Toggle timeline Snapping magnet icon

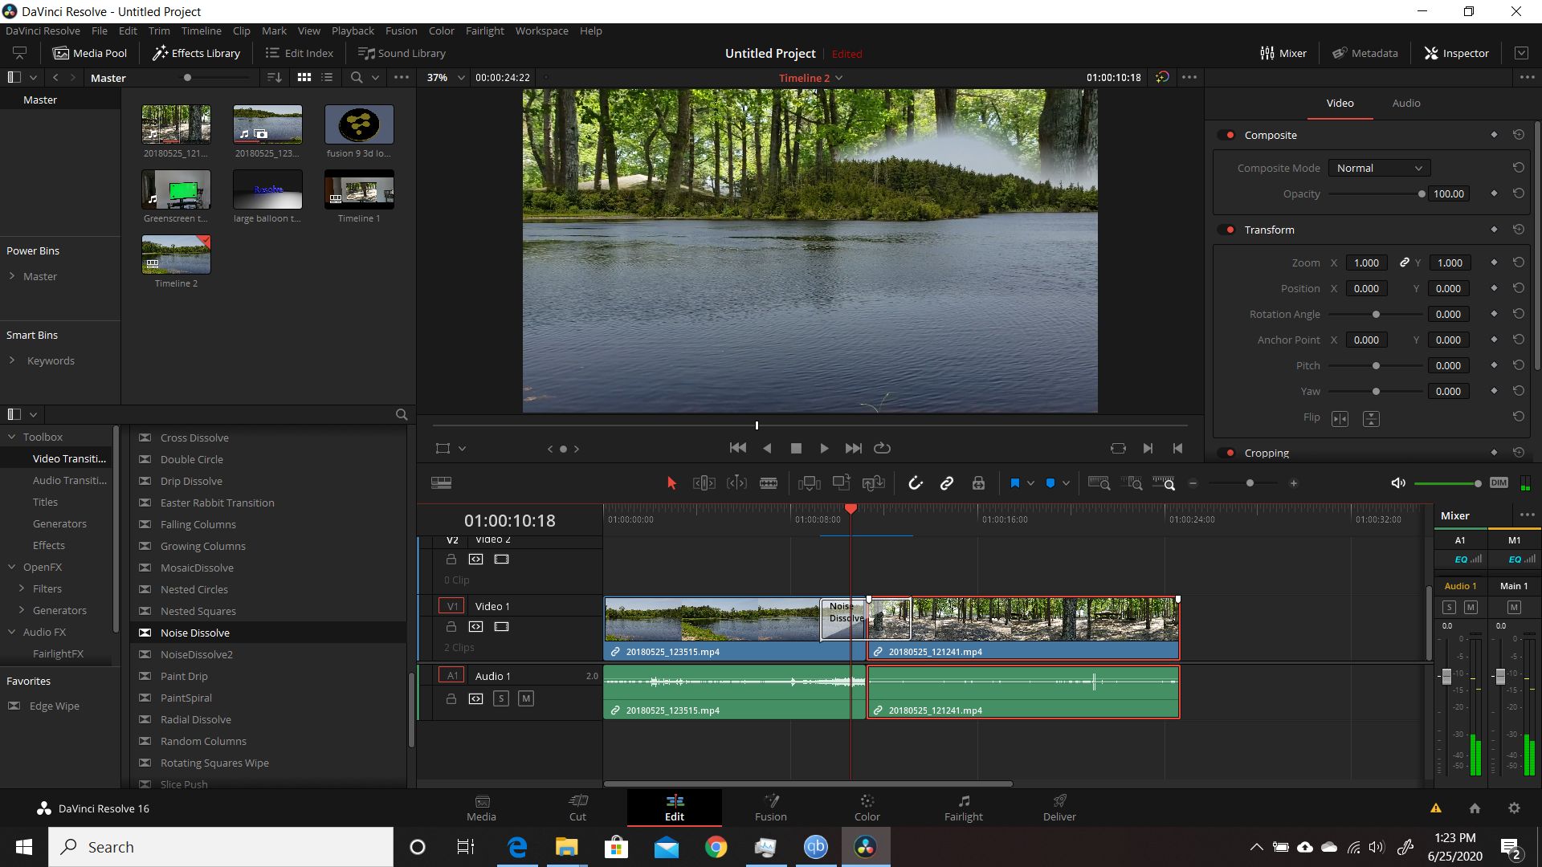[915, 483]
